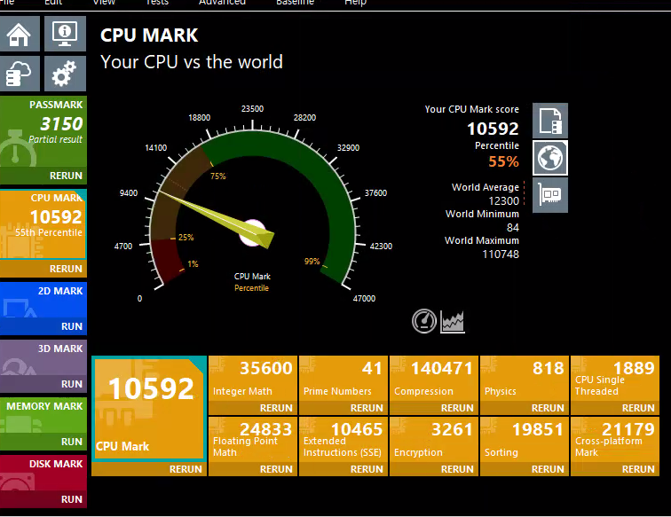
Task: Open the Edit menu
Action: click(53, 2)
